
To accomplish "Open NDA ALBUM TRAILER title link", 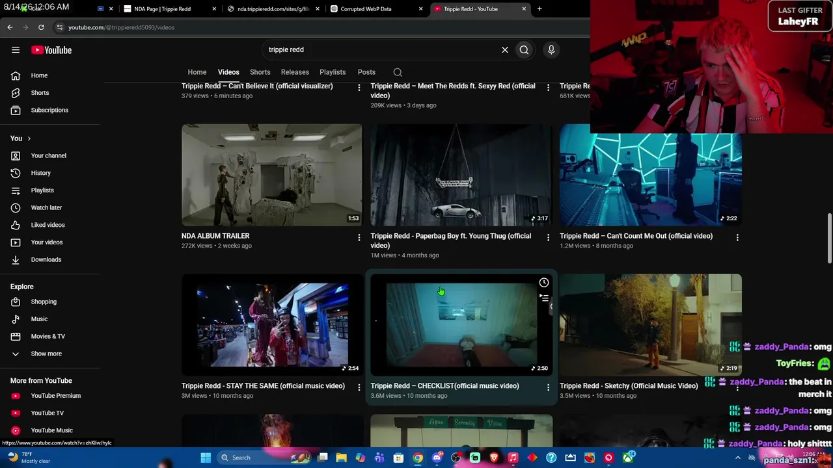I will click(x=215, y=236).
